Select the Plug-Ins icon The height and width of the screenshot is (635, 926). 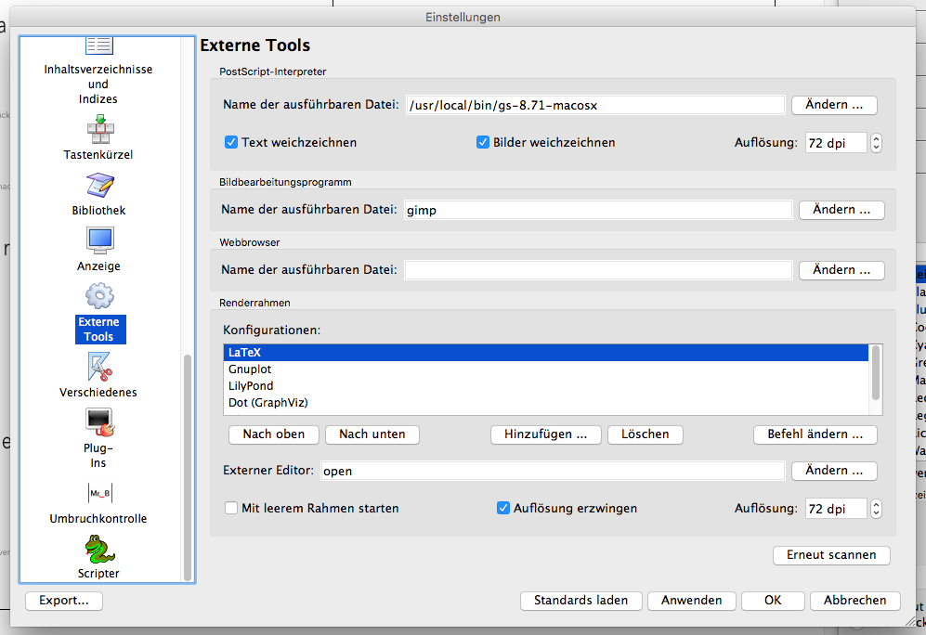click(98, 423)
